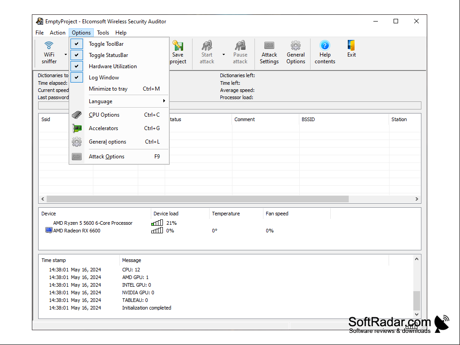Choose General options menu entry
This screenshot has height=345, width=460.
(119, 142)
